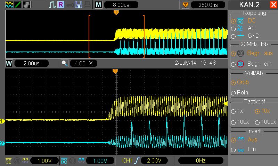The height and width of the screenshot is (166, 278).
Task: Click the 8.00us main timebase field
Action: pos(121,5)
